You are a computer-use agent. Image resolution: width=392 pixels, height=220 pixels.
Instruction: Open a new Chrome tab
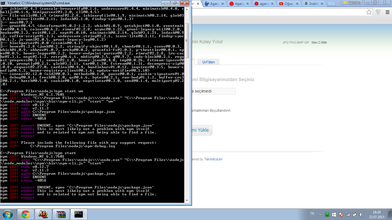click(x=331, y=4)
